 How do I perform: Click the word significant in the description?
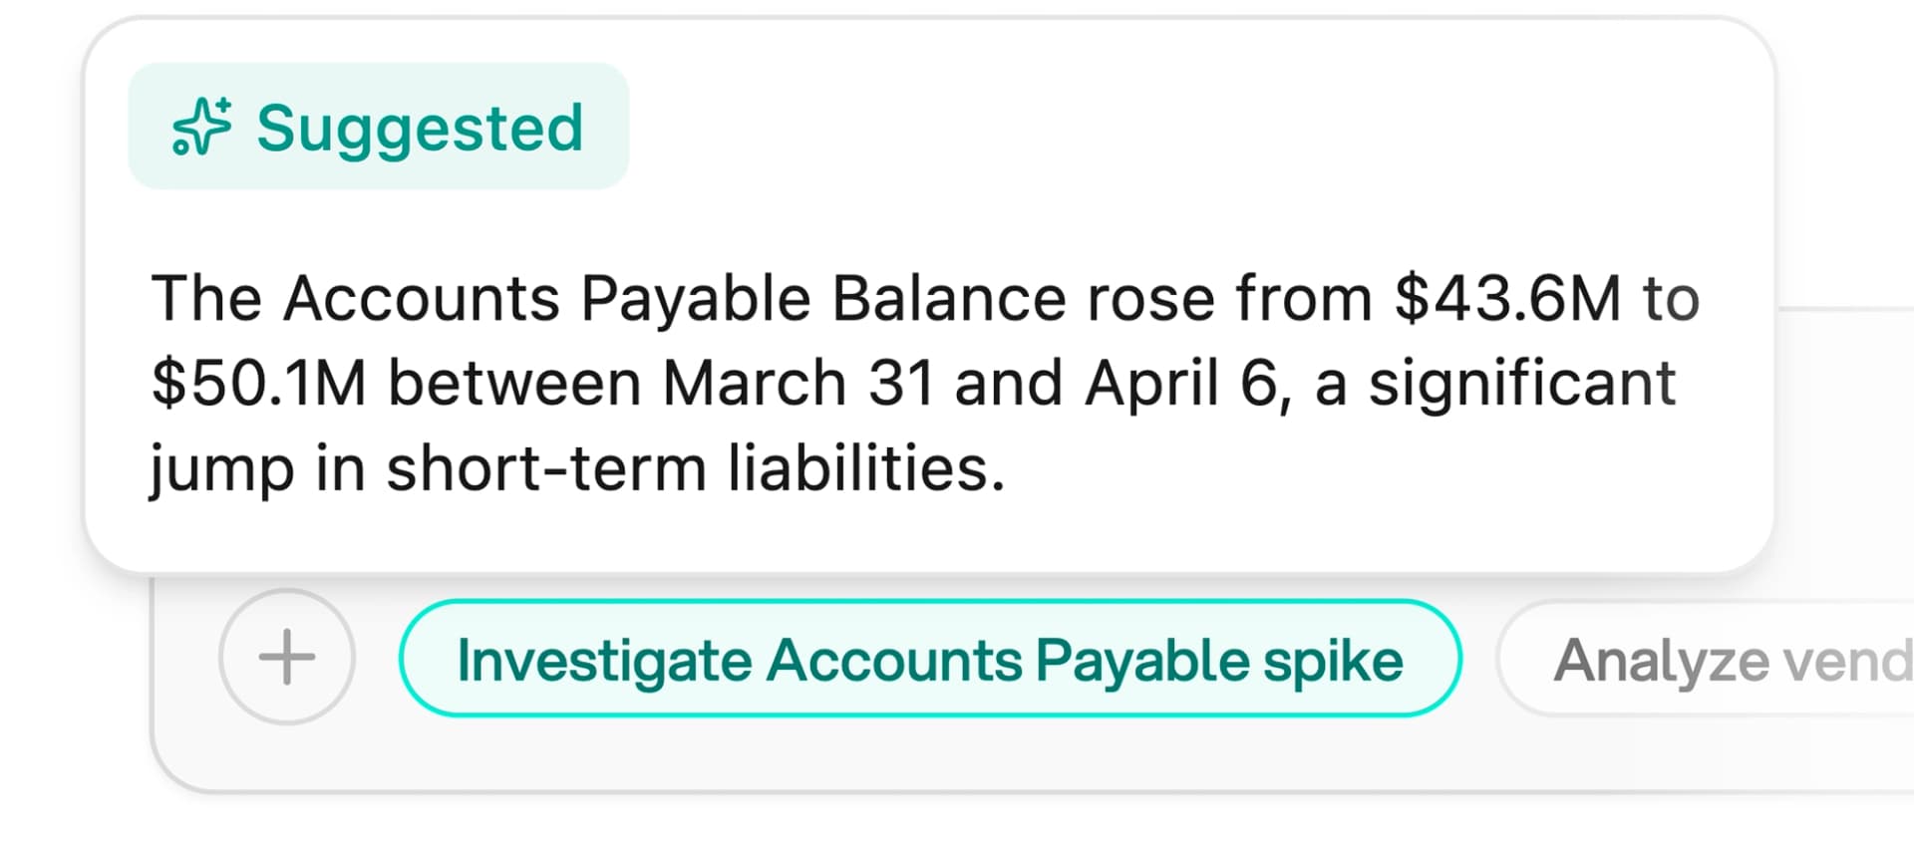click(1521, 384)
